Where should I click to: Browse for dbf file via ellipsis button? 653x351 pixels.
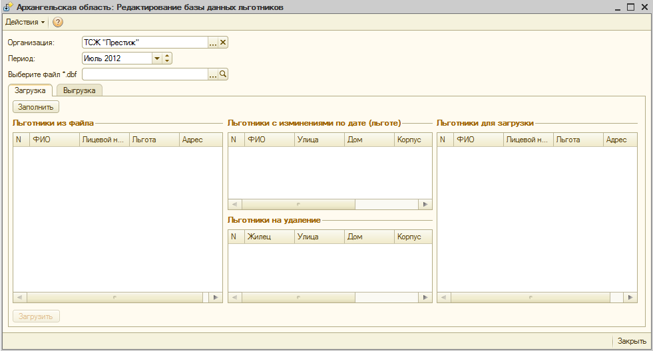click(x=213, y=74)
